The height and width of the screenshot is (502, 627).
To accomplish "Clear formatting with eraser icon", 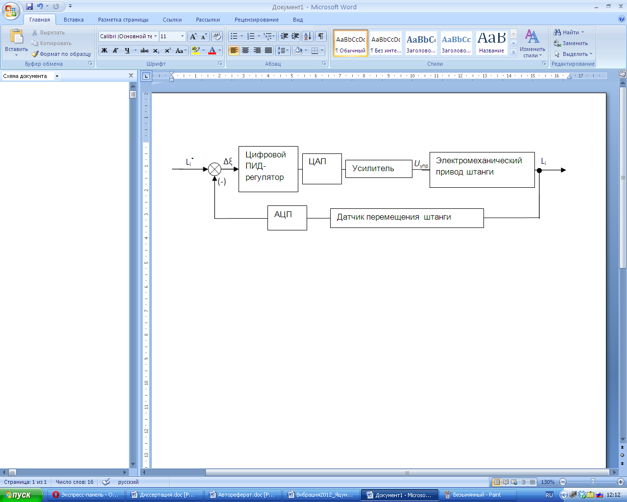I will [217, 36].
